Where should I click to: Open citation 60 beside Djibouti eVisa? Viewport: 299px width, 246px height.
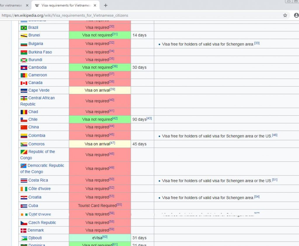point(105,237)
